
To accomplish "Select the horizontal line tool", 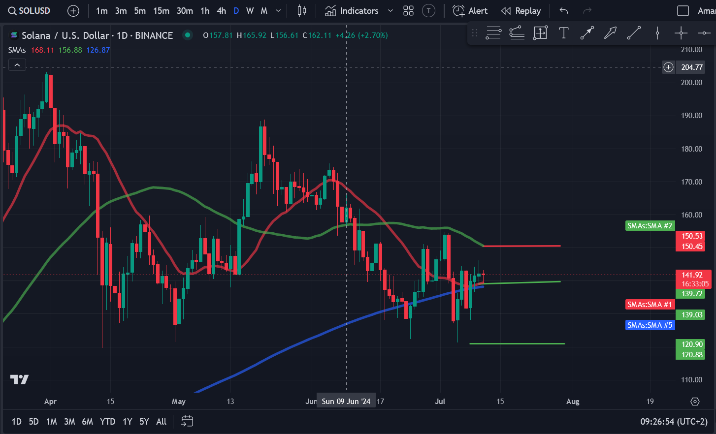I will point(704,33).
